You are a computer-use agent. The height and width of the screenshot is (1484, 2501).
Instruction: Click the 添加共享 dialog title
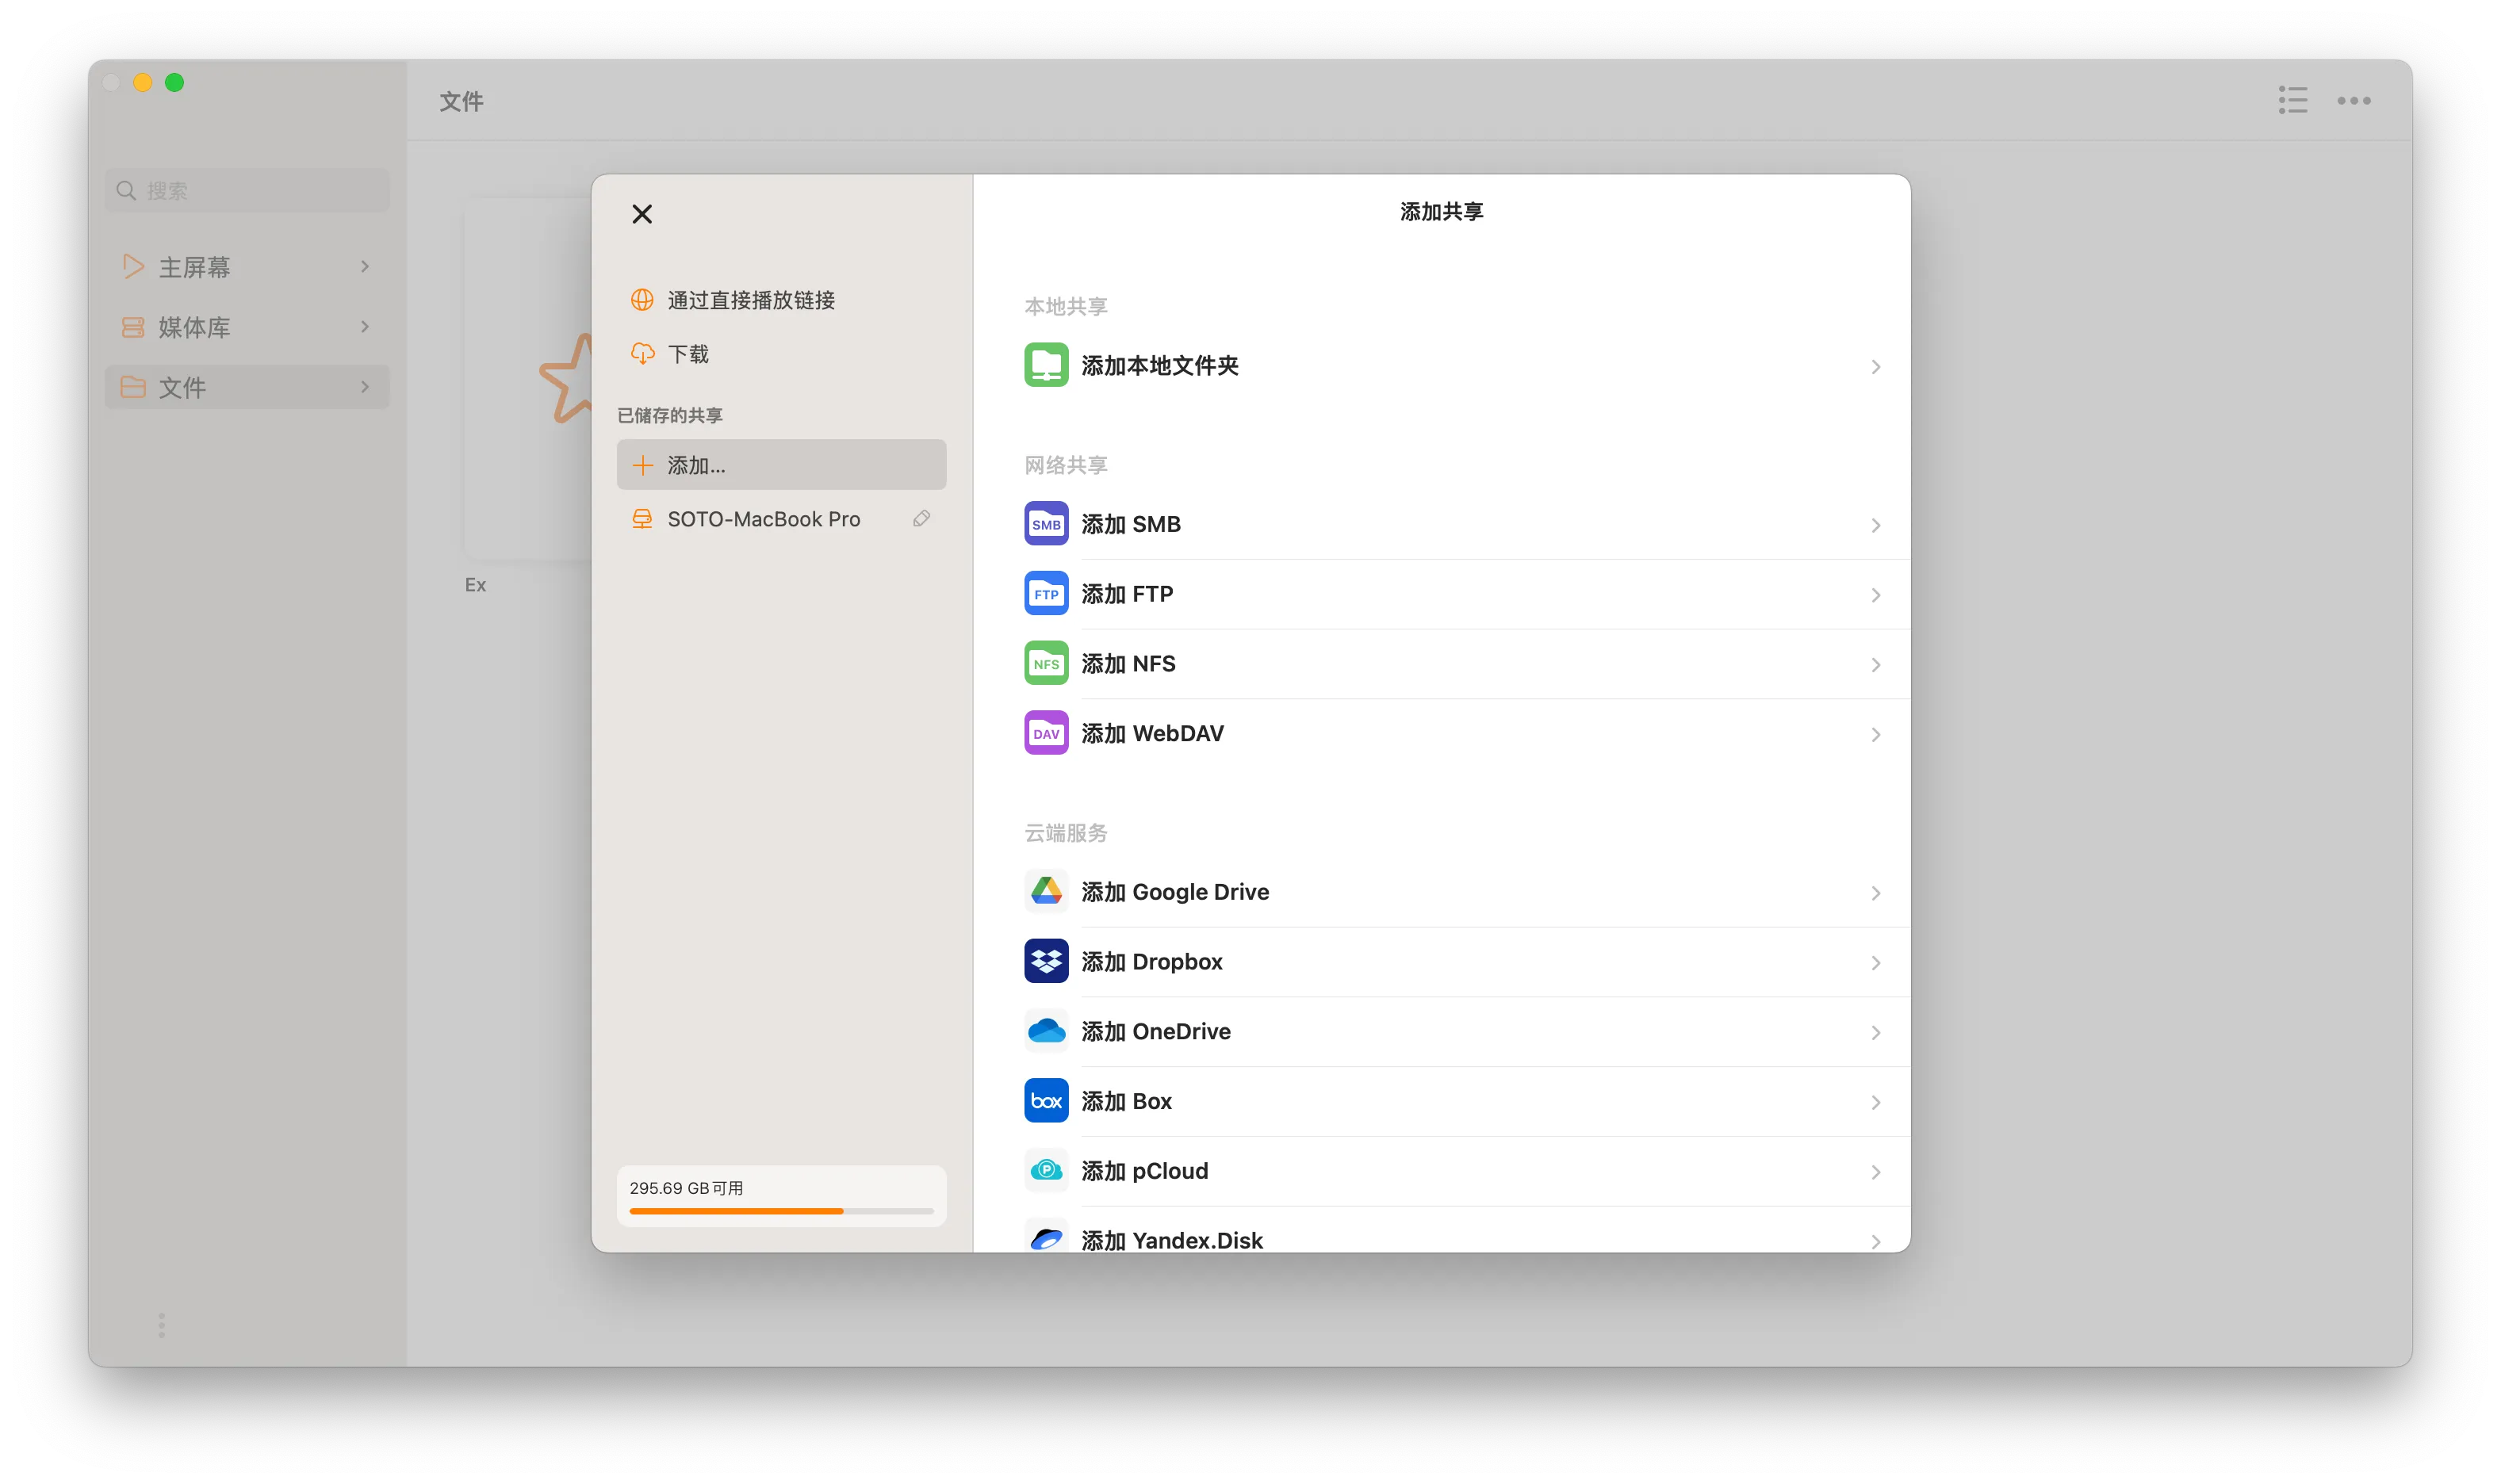pyautogui.click(x=1441, y=211)
